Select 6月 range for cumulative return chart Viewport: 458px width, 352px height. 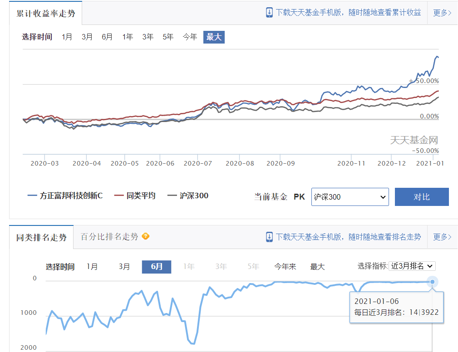click(107, 37)
